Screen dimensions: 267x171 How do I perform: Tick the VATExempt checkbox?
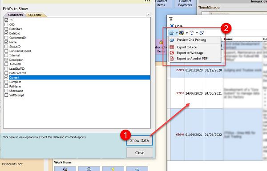click(6, 95)
